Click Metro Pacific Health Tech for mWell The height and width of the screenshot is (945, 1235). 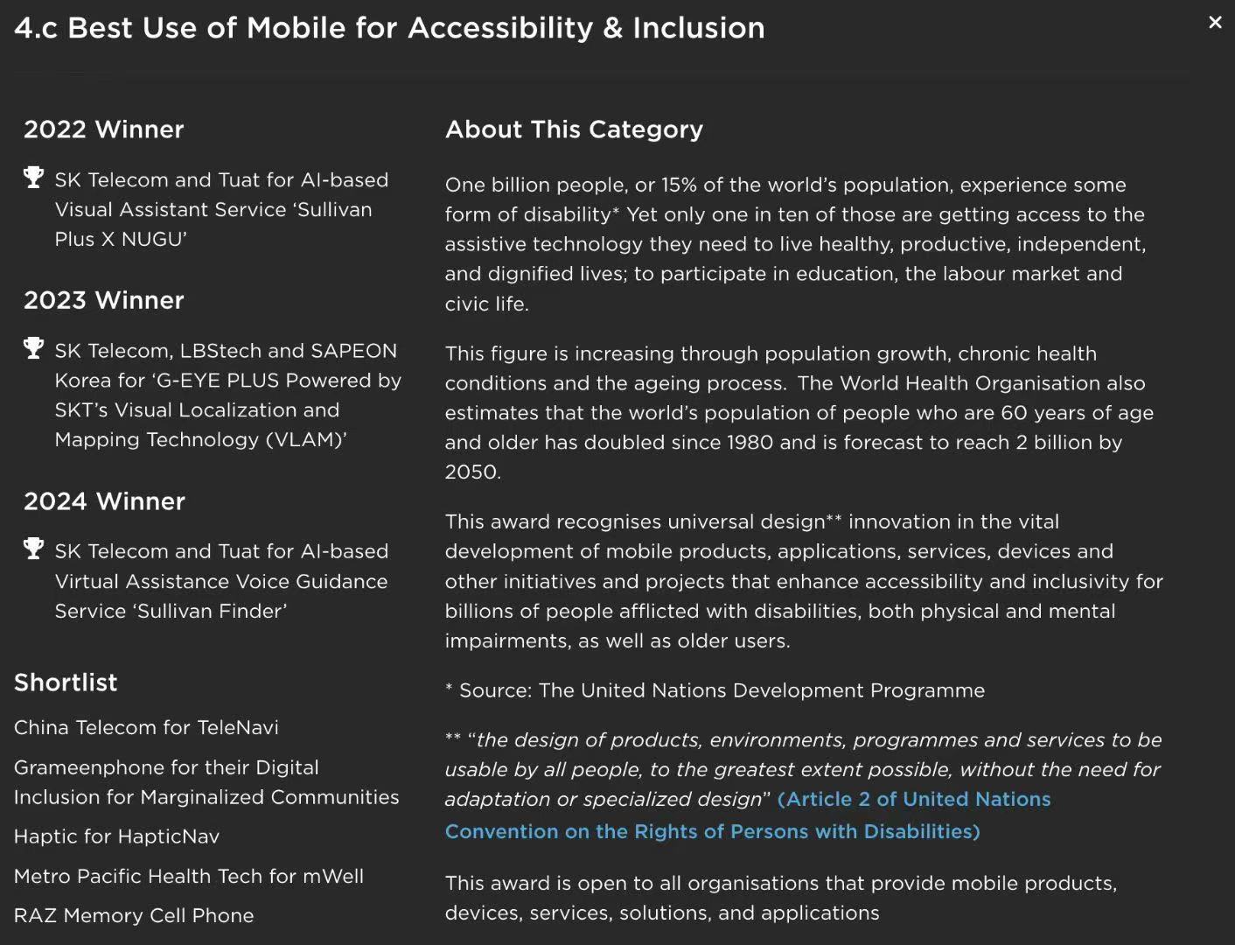(188, 876)
